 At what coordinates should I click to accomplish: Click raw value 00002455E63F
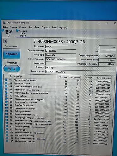(102, 94)
